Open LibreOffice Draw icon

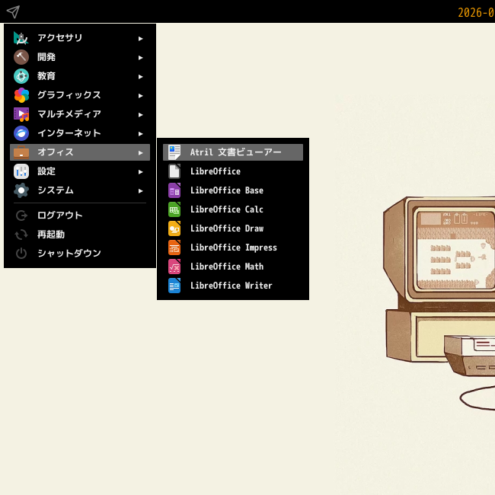pos(174,228)
